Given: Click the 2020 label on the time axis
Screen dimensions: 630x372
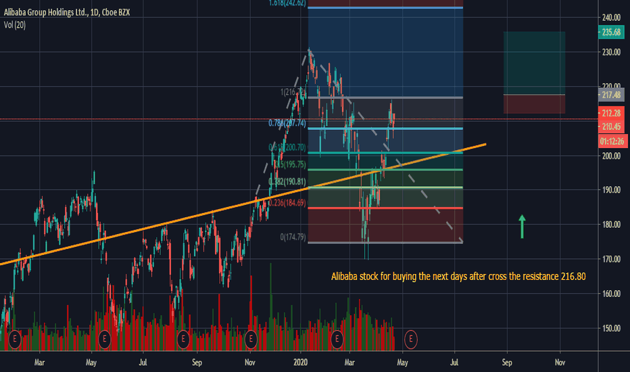Looking at the screenshot, I should coord(301,363).
